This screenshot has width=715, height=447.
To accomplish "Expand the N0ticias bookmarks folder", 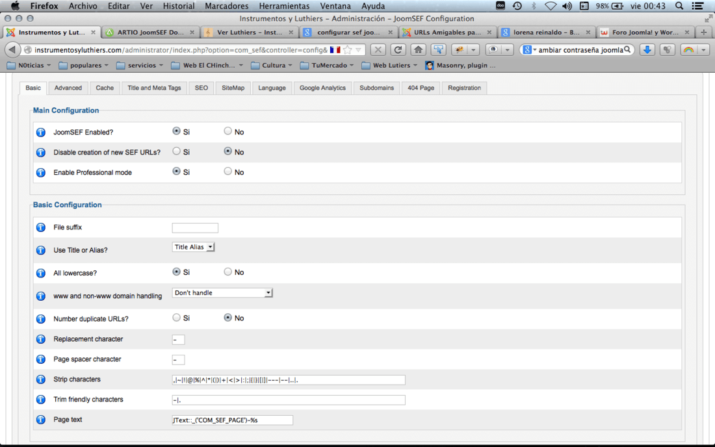I will [29, 65].
